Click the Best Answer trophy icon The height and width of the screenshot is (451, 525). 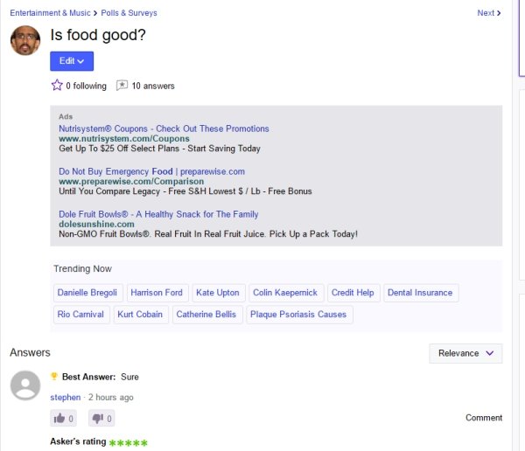tap(54, 377)
